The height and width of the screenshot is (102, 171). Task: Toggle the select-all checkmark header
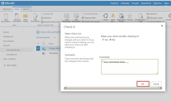point(38,43)
